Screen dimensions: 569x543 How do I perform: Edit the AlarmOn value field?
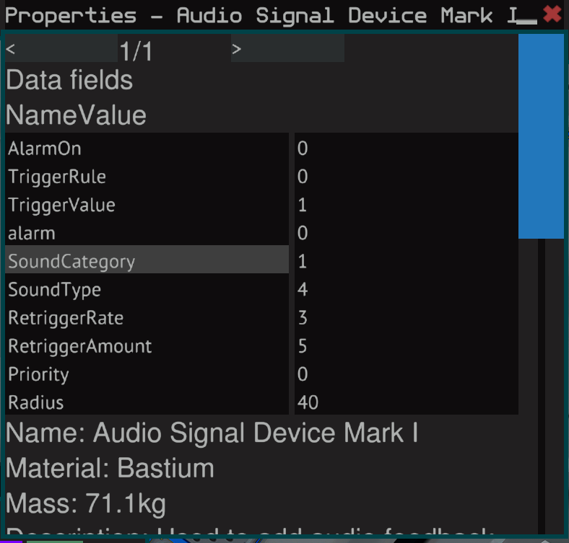point(406,149)
